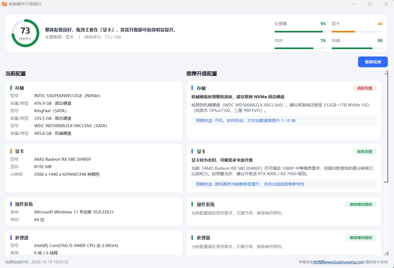
Task: Click the 重新检测 button
Action: coord(373,62)
